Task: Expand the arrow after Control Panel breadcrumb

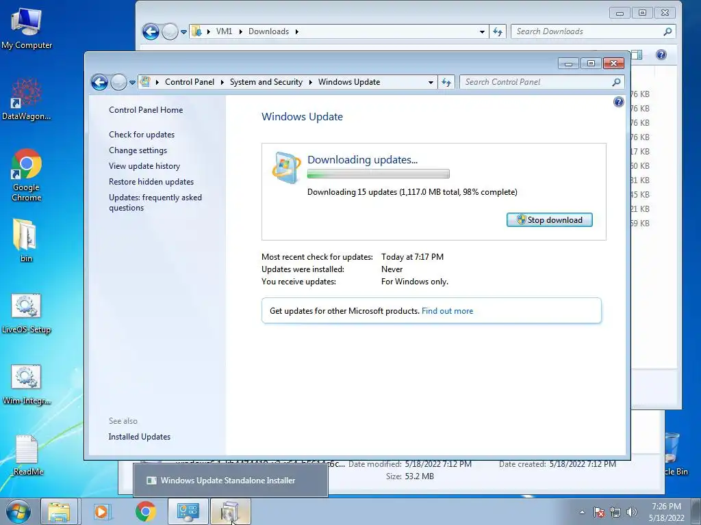Action: click(x=222, y=82)
